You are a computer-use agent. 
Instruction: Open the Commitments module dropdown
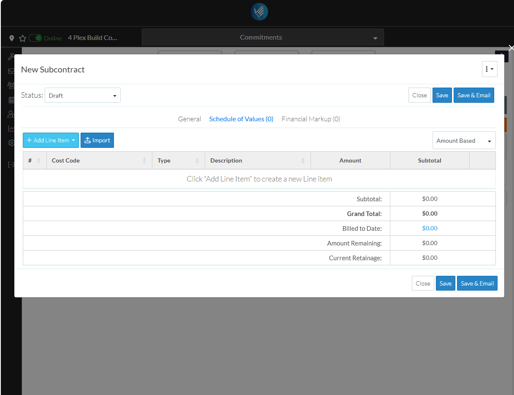[263, 37]
